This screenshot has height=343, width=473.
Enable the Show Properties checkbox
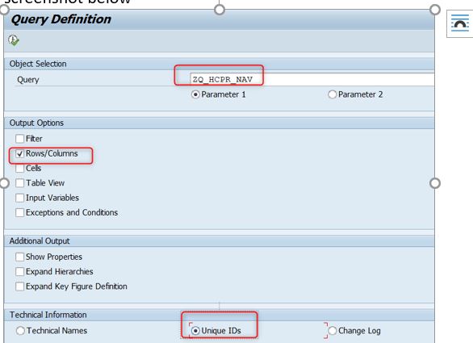pos(19,257)
